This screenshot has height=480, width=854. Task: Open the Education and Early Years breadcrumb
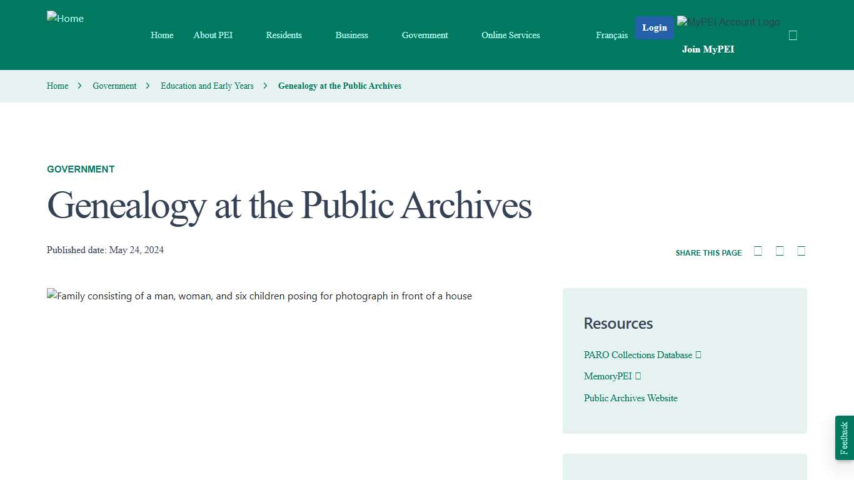point(207,86)
